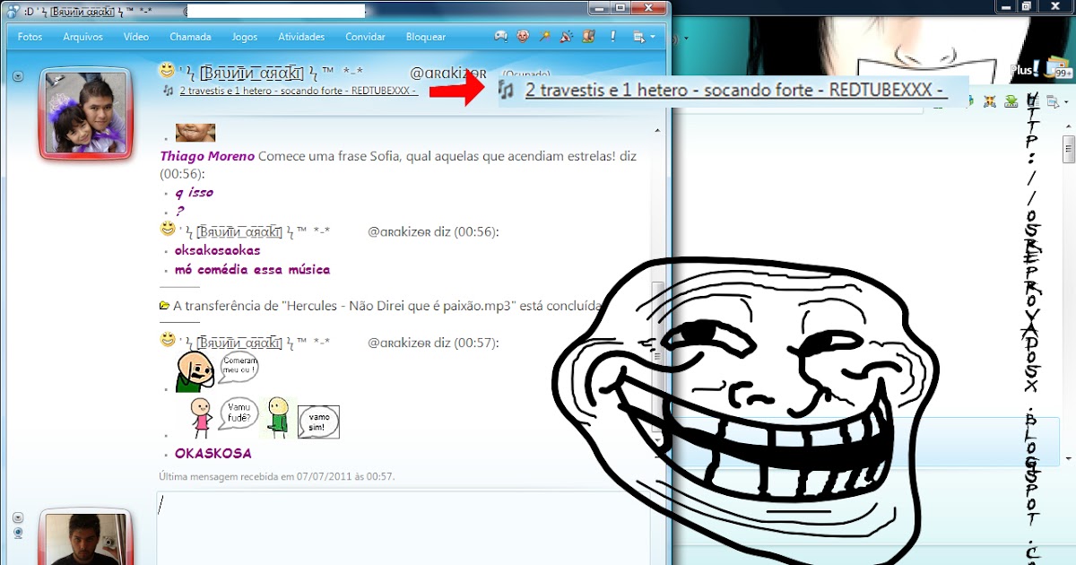1076x565 pixels.
Task: Click the smiley next to the contact name
Action: (167, 70)
